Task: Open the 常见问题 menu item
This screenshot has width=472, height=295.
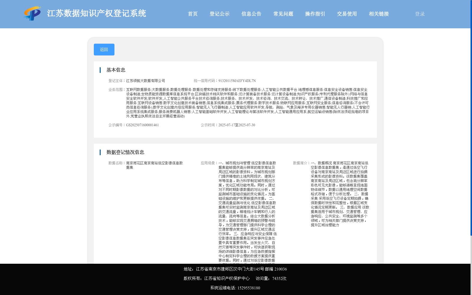Action: click(x=283, y=14)
